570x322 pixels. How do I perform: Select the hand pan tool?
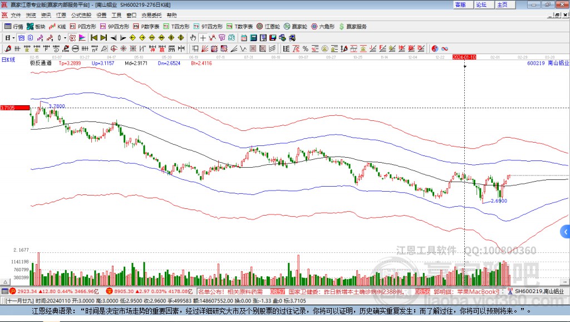point(193,37)
